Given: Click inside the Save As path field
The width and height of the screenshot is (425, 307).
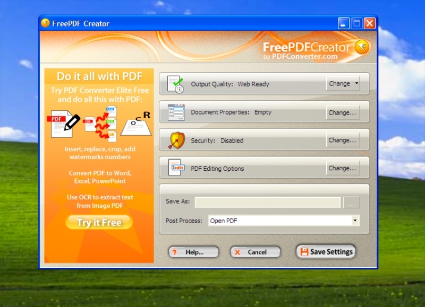Looking at the screenshot, I should coord(267,202).
